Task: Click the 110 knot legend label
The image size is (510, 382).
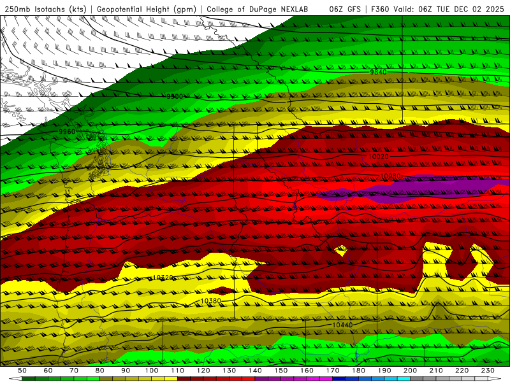Action: click(x=177, y=371)
